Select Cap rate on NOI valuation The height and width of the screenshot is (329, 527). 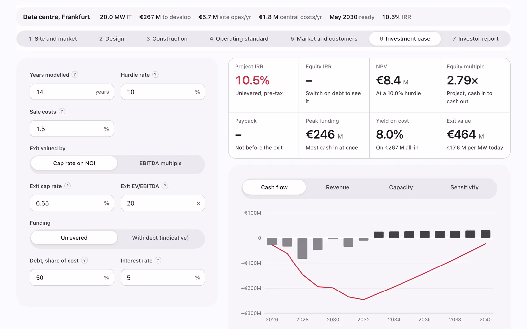pyautogui.click(x=74, y=163)
